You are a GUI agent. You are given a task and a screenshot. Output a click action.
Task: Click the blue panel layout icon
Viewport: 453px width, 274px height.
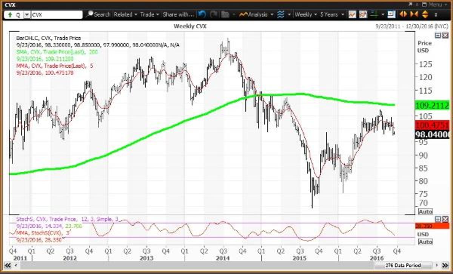click(391, 14)
